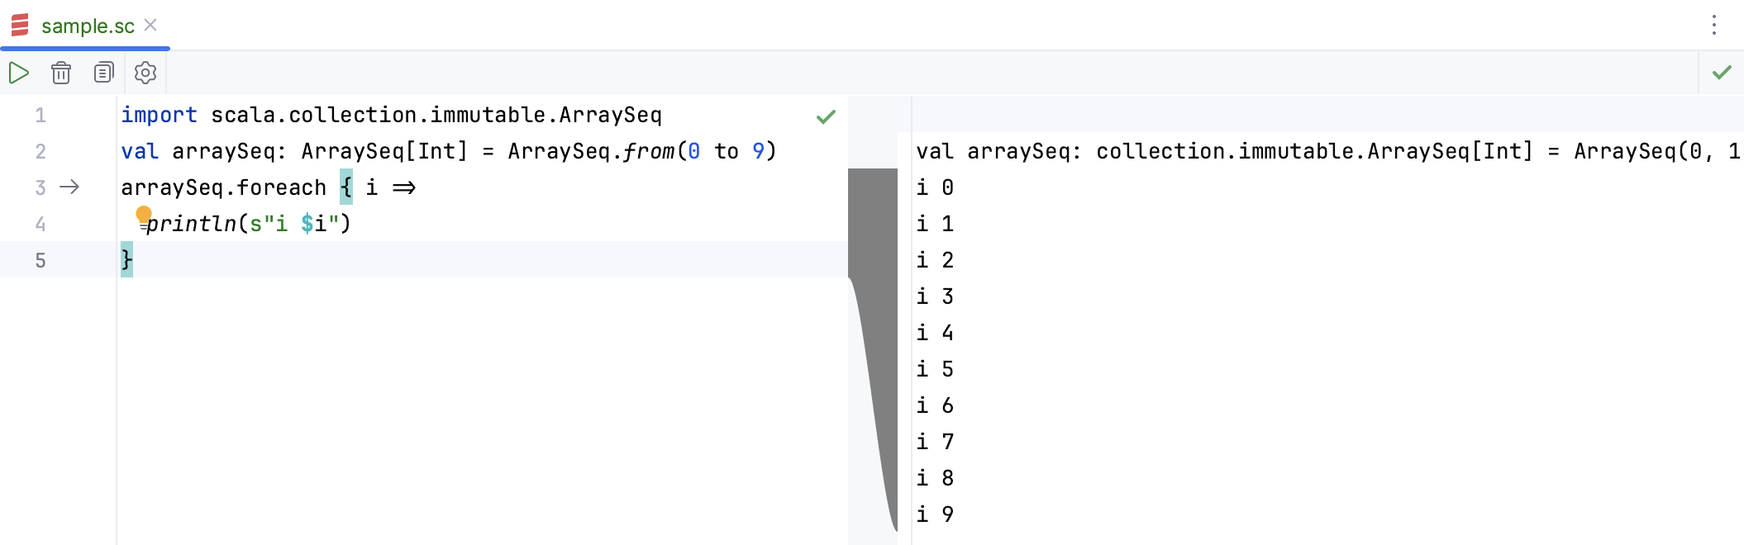
Task: Open the intention lightbulb on line 4
Action: click(x=145, y=215)
